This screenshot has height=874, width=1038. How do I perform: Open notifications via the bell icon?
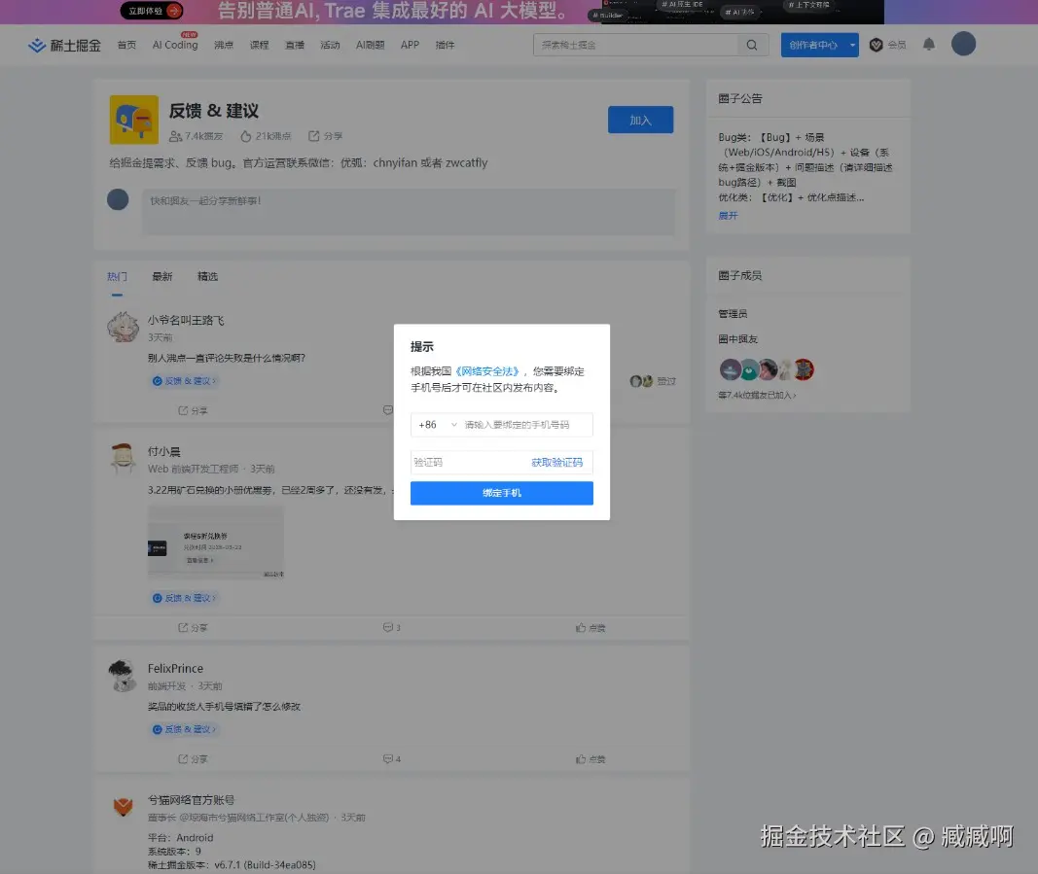click(x=927, y=44)
